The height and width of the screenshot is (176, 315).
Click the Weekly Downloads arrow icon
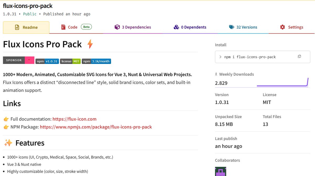tap(216, 74)
